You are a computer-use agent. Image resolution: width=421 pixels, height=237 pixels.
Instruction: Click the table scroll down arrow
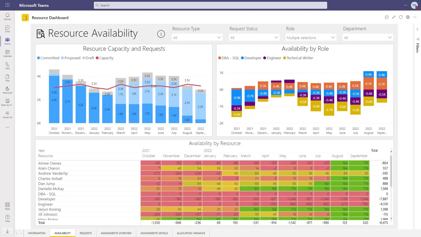coord(391,218)
